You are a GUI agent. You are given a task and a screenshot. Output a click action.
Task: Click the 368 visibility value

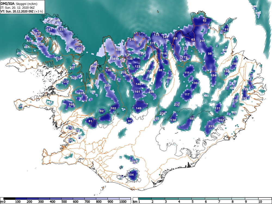pos(57,20)
